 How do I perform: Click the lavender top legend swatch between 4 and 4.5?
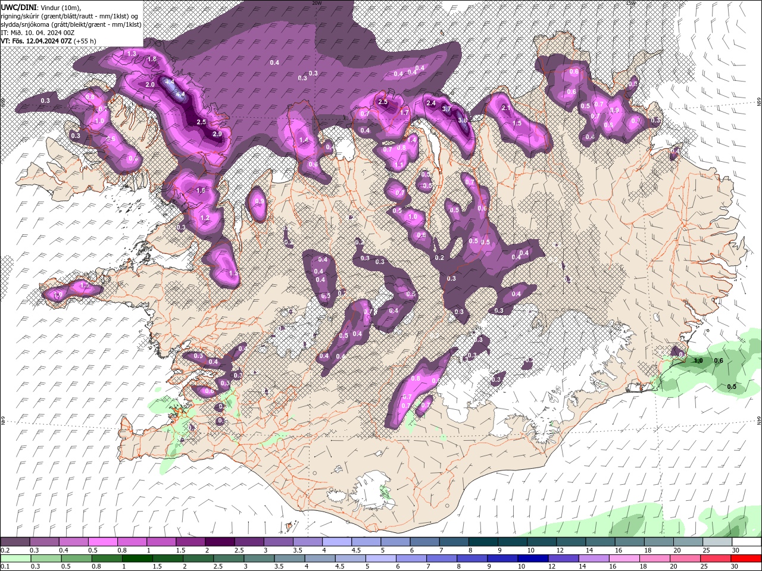coord(336,542)
